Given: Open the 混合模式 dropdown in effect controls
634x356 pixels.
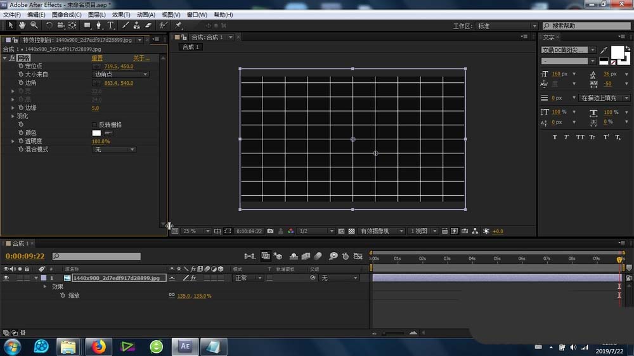Looking at the screenshot, I should [114, 149].
